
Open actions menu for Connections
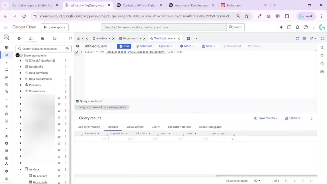(x=66, y=91)
